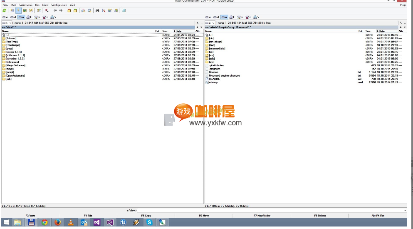This screenshot has height=229, width=413.
Task: Switch left panel to drive e button
Action: tap(20, 17)
